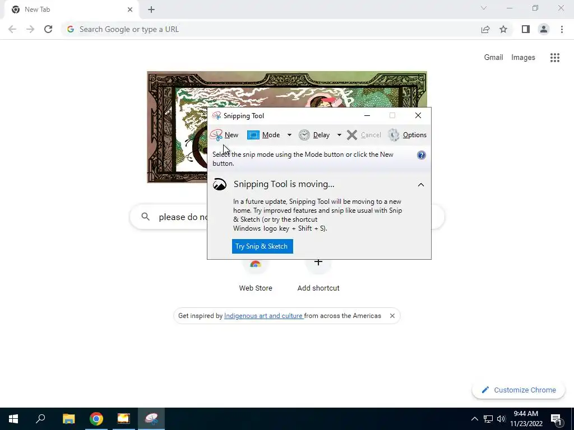The width and height of the screenshot is (574, 430).
Task: Click the volume speaker tray icon
Action: pyautogui.click(x=501, y=419)
